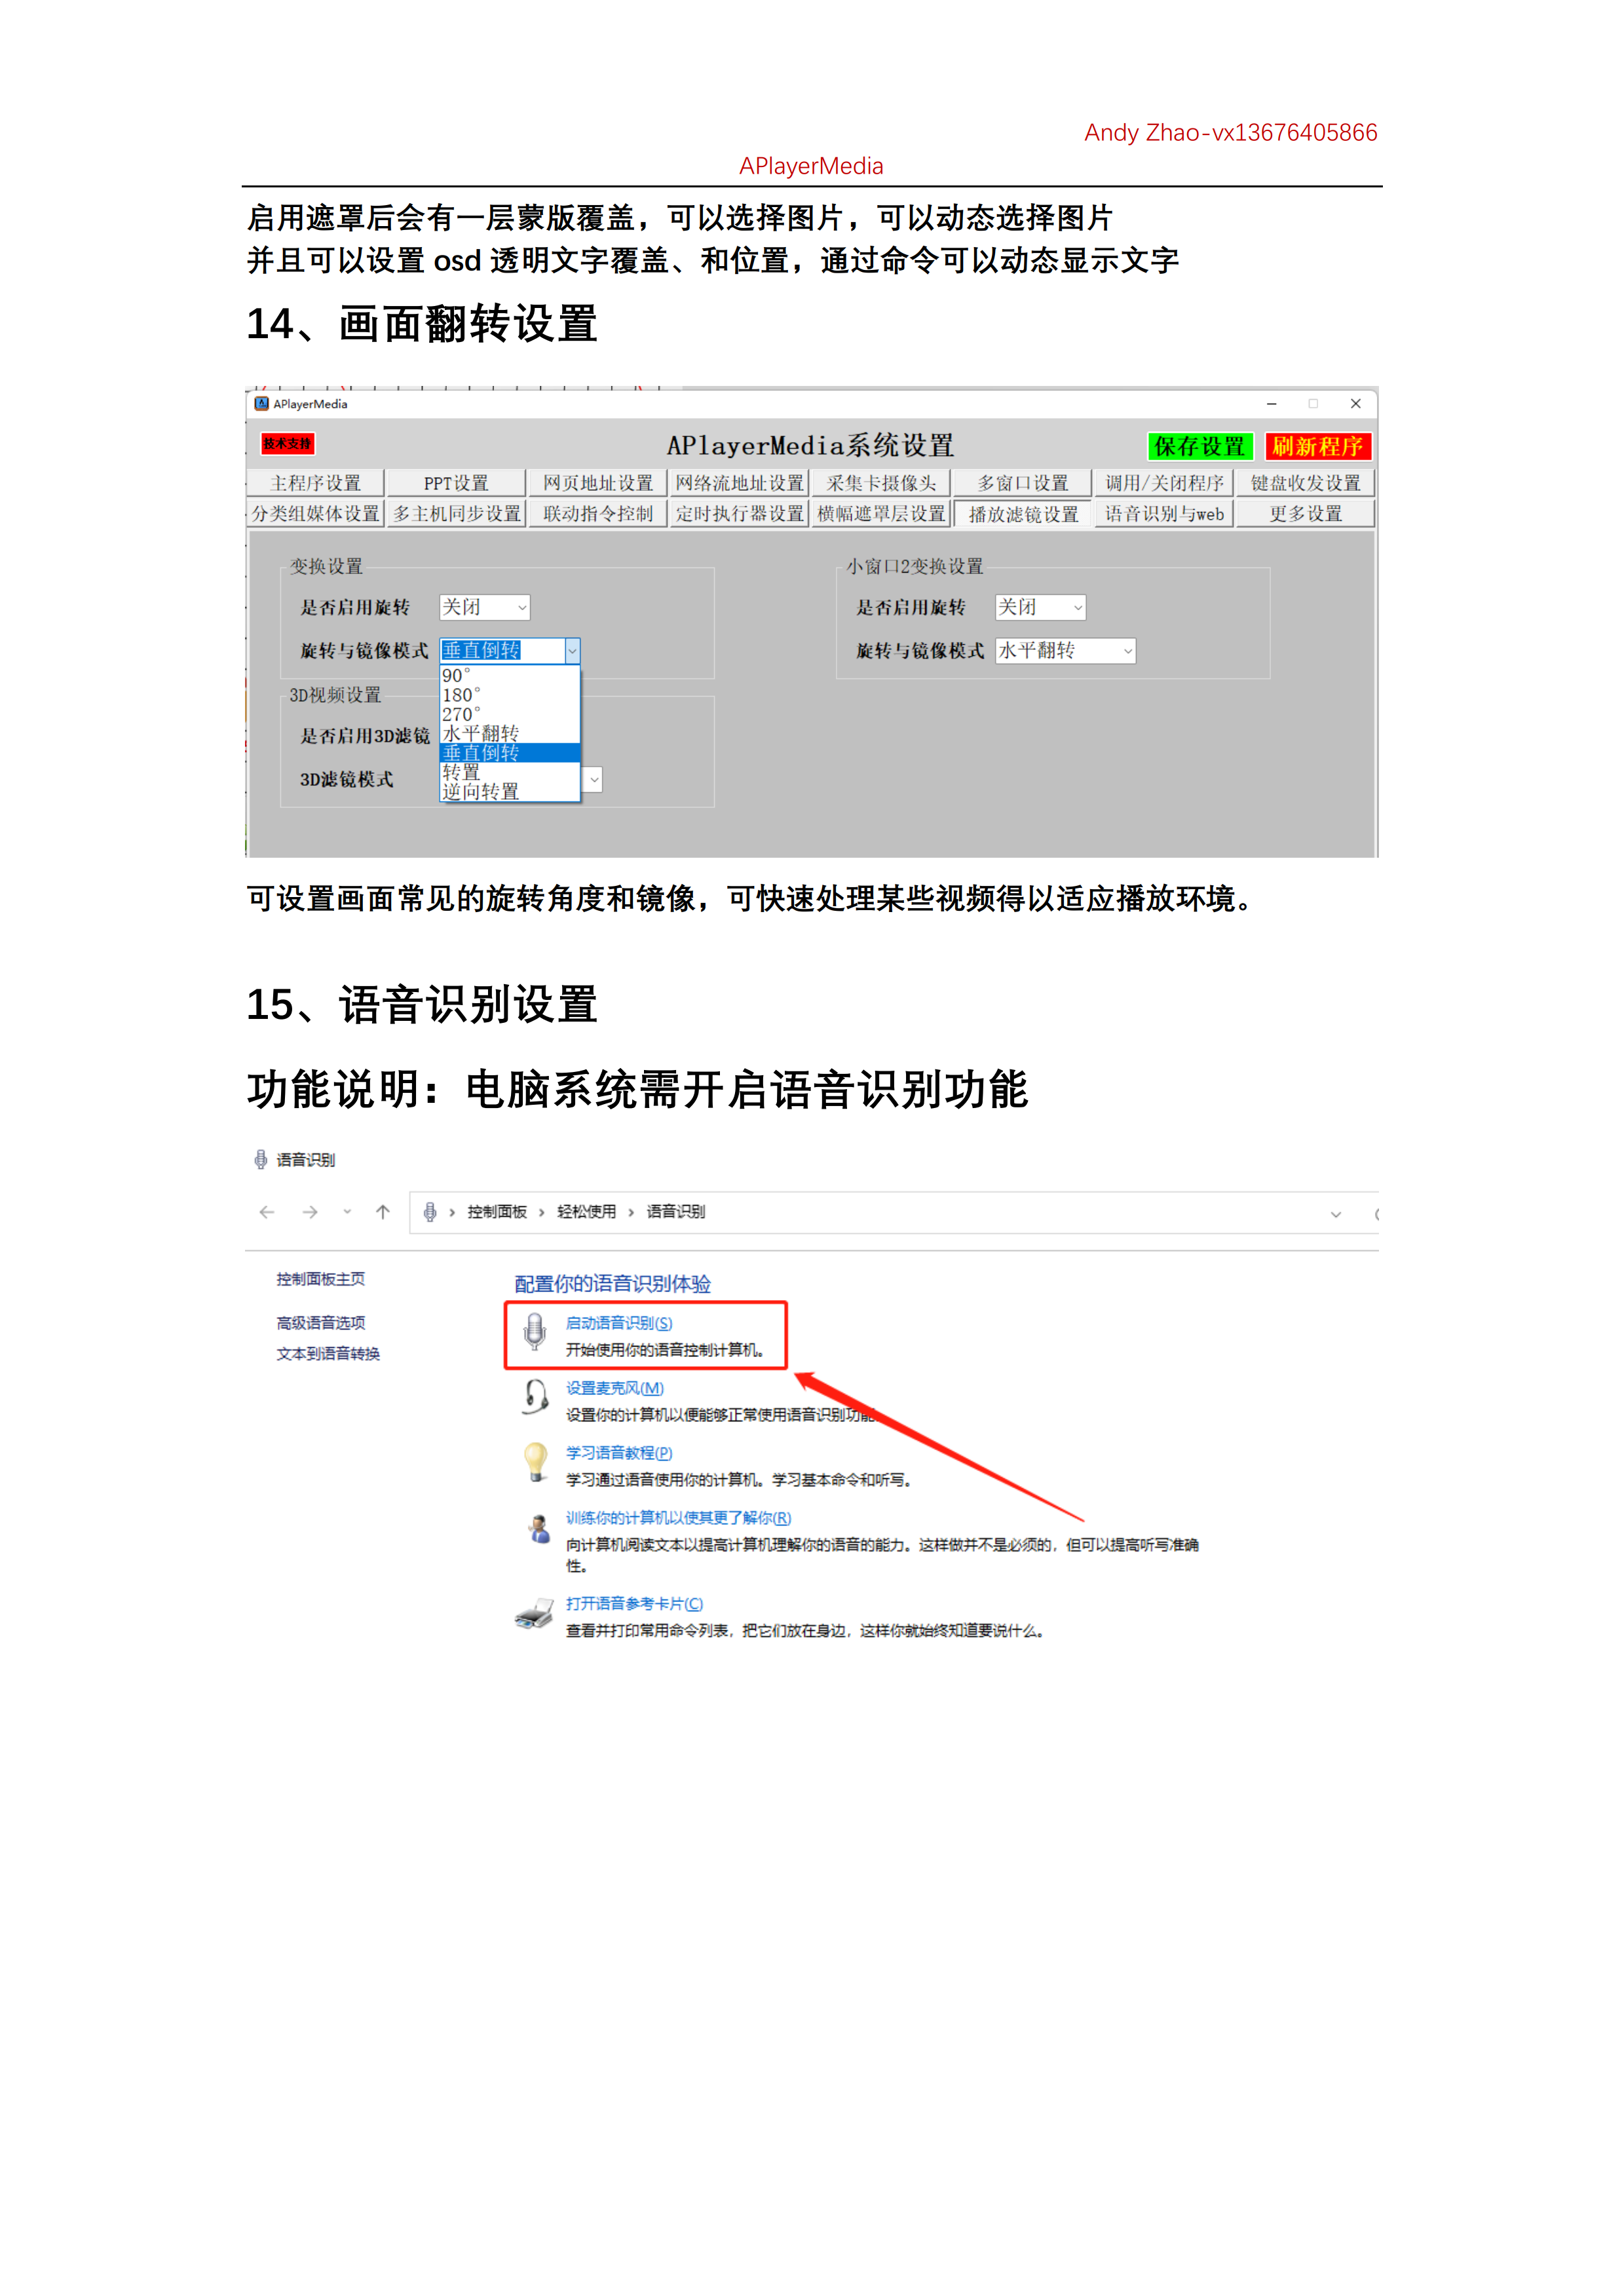Choose 水平翻转 in the open dropdown list
The width and height of the screenshot is (1624, 2296).
[x=510, y=733]
